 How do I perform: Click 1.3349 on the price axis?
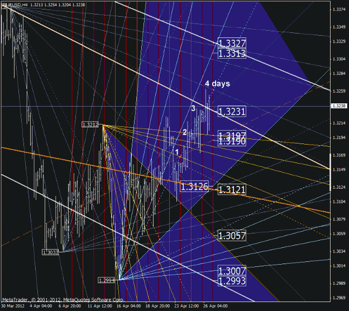point(339,27)
